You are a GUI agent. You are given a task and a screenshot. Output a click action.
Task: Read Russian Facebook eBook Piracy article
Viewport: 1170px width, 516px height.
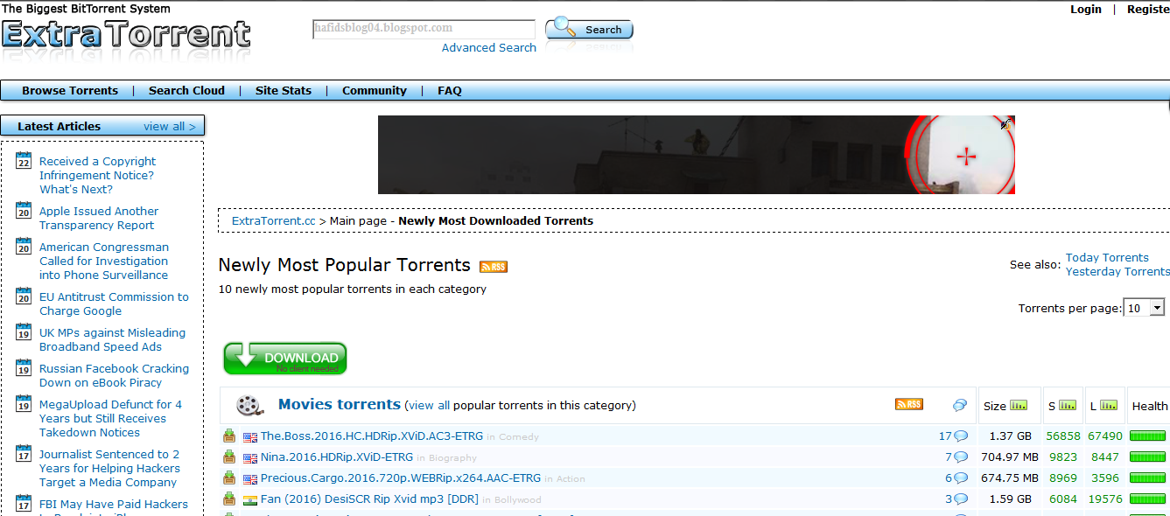coord(114,375)
